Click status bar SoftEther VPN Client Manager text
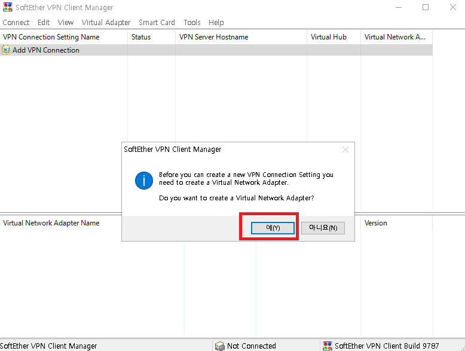465x351 pixels. pyautogui.click(x=48, y=346)
